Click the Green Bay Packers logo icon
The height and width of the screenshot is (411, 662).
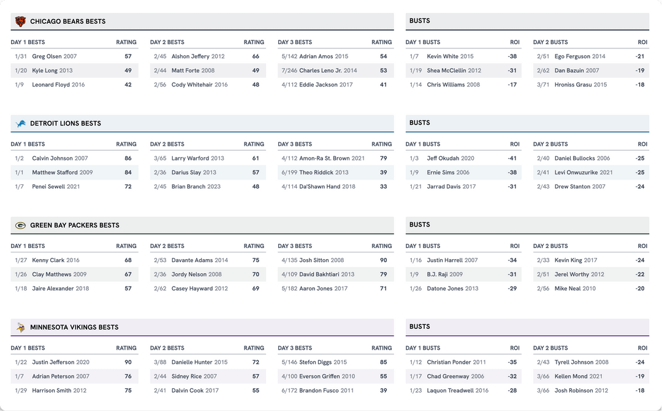pos(20,225)
